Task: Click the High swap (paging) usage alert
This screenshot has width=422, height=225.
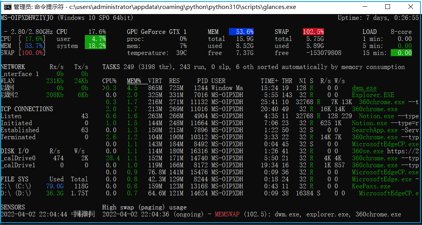Action: coord(145,207)
